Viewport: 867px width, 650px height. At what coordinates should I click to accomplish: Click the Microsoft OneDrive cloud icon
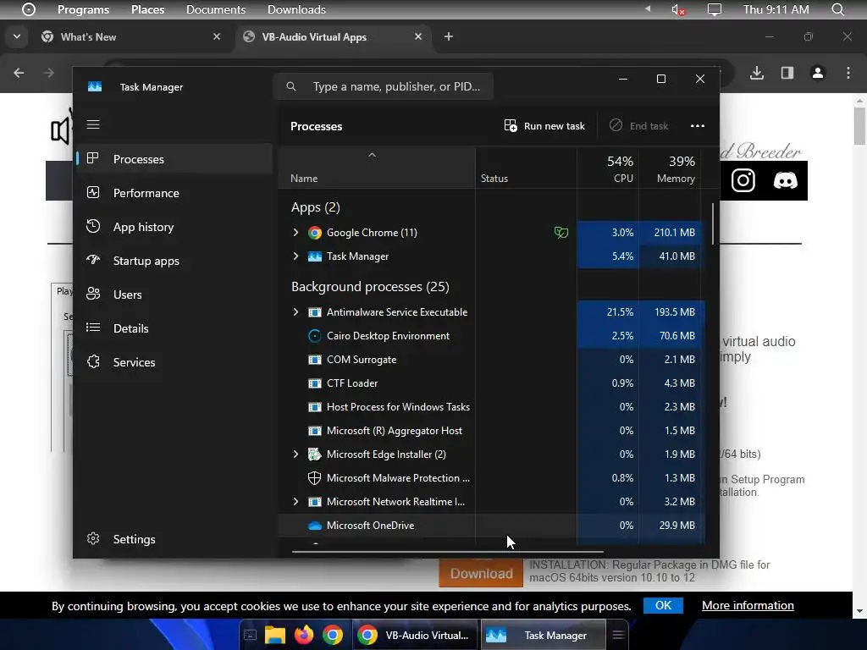pos(315,526)
